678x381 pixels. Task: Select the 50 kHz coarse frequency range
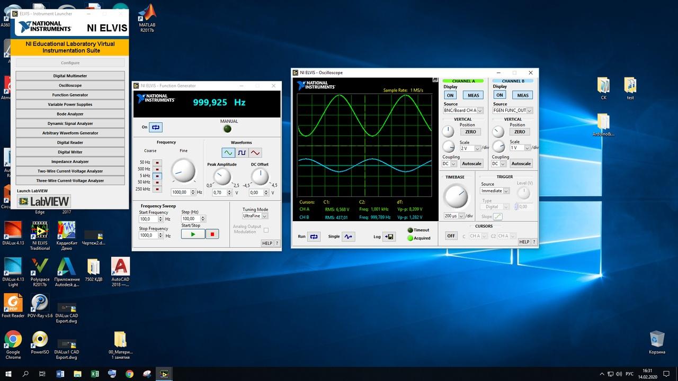pos(157,182)
